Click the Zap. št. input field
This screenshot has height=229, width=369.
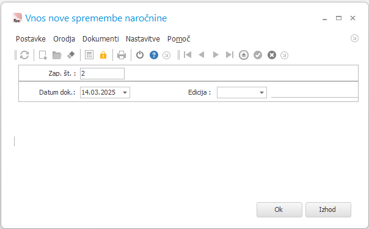[x=102, y=74]
